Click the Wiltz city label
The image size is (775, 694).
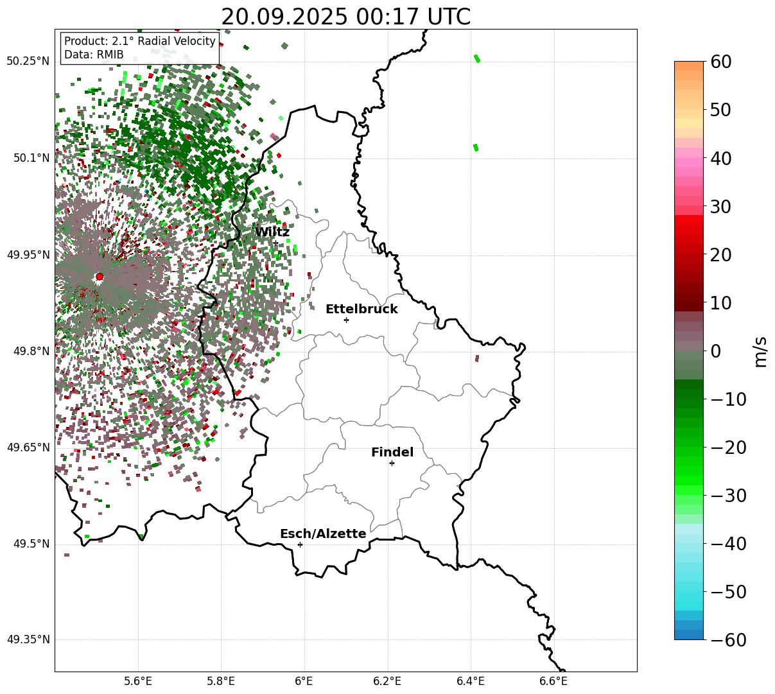(272, 232)
